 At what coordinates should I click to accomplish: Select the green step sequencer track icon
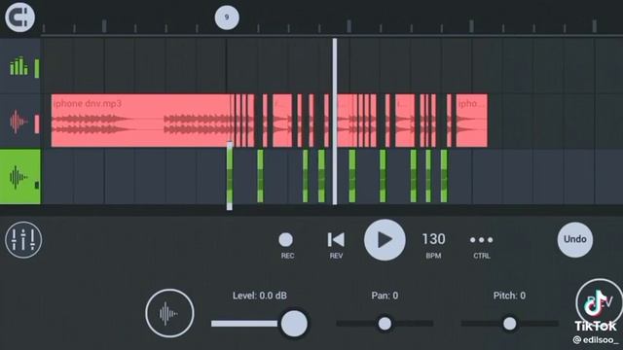pyautogui.click(x=18, y=66)
